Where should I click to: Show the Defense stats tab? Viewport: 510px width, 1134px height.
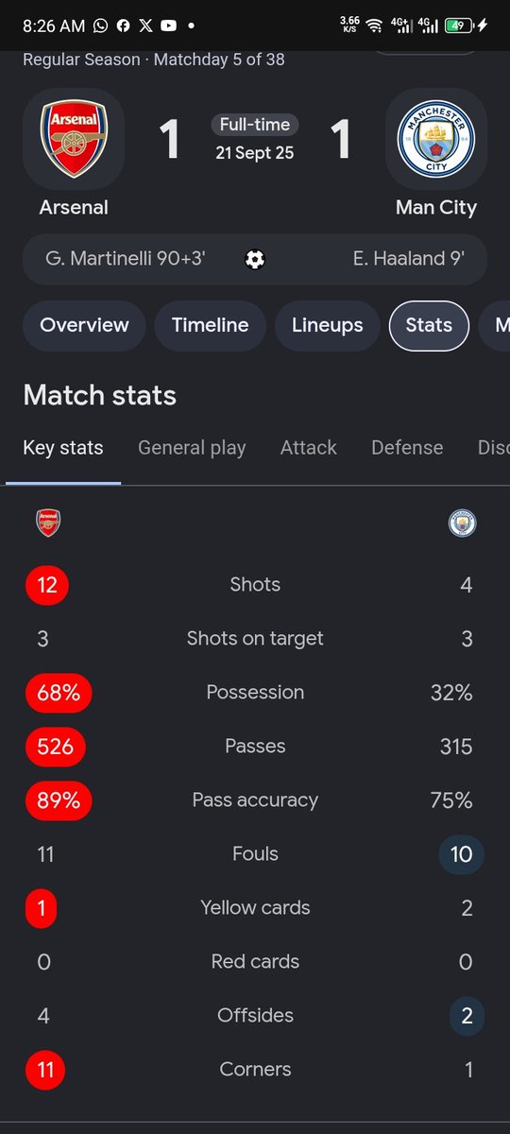(x=407, y=448)
